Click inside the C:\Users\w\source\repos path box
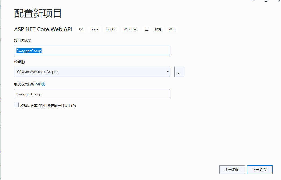 click(x=85, y=71)
